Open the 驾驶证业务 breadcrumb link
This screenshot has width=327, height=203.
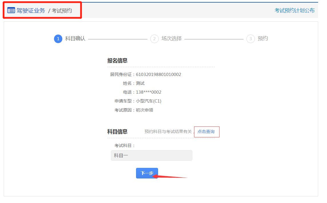[31, 11]
